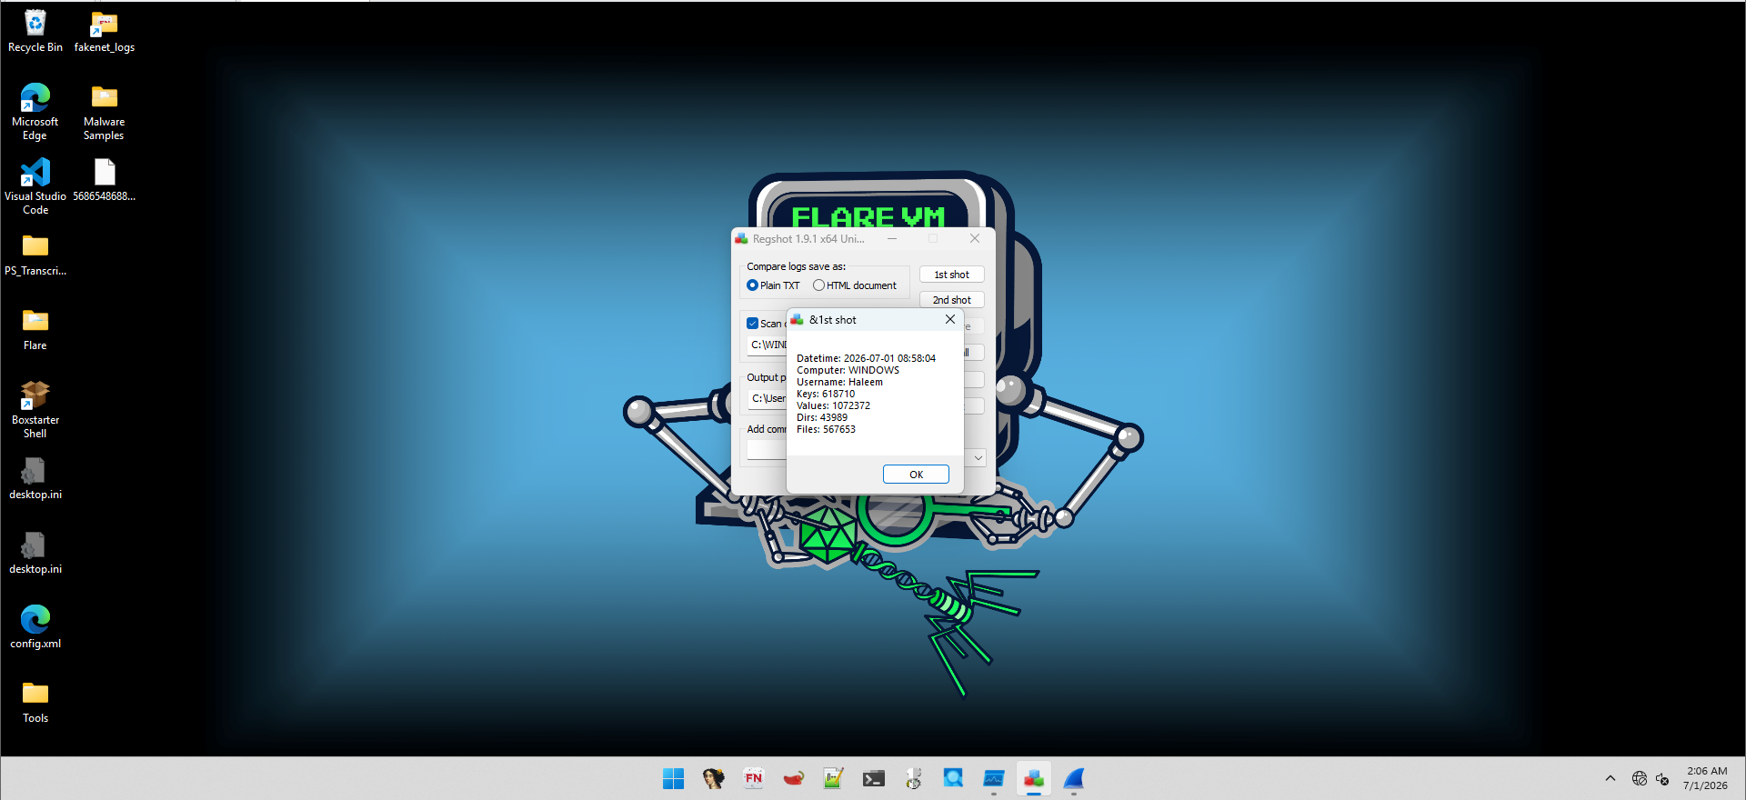Screen dimensions: 1746x800
Task: Click the 2nd shot button
Action: 952,300
